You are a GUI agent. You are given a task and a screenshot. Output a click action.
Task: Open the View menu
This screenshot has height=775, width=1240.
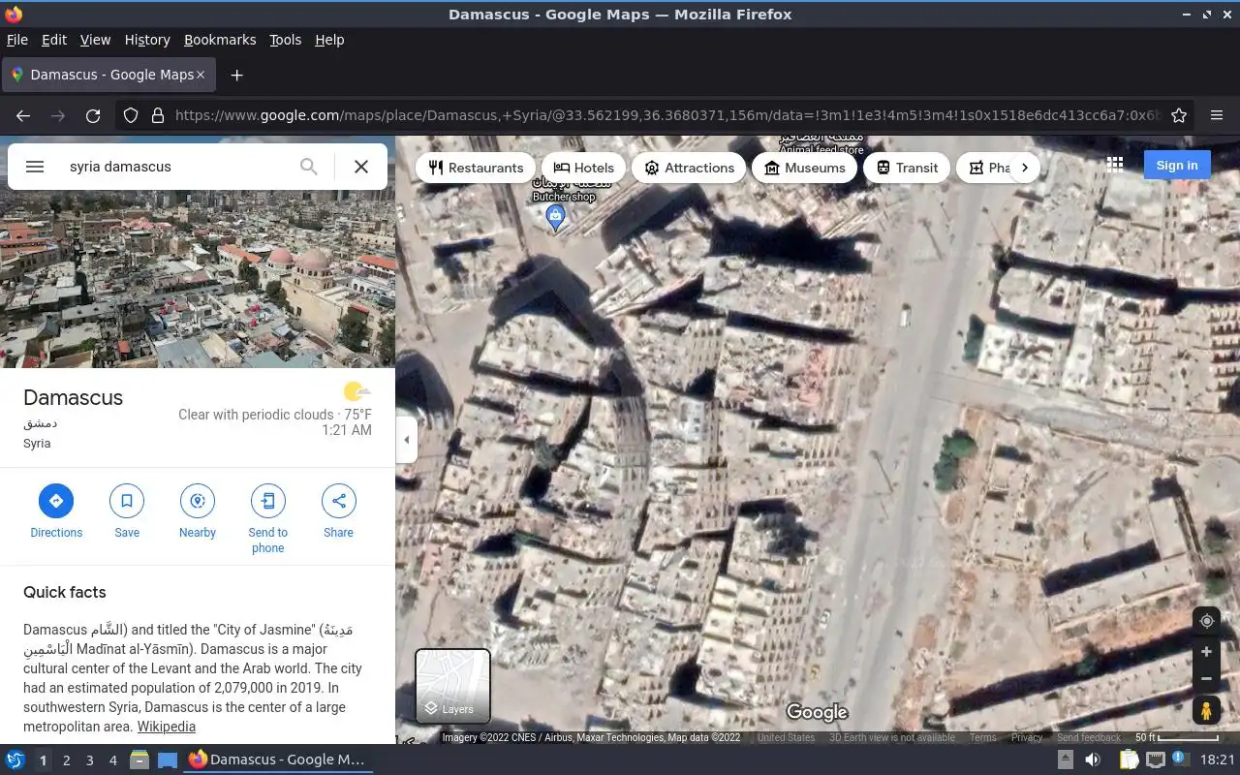click(x=95, y=40)
